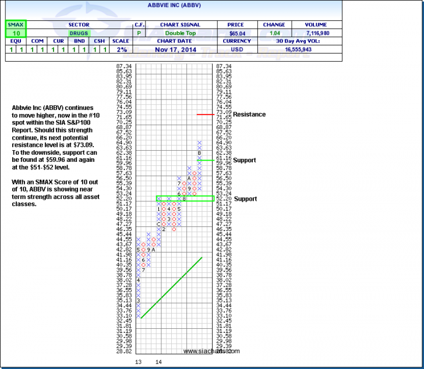This screenshot has height=369, width=424.
Task: Click the Resistance label beside chart
Action: tap(249, 115)
